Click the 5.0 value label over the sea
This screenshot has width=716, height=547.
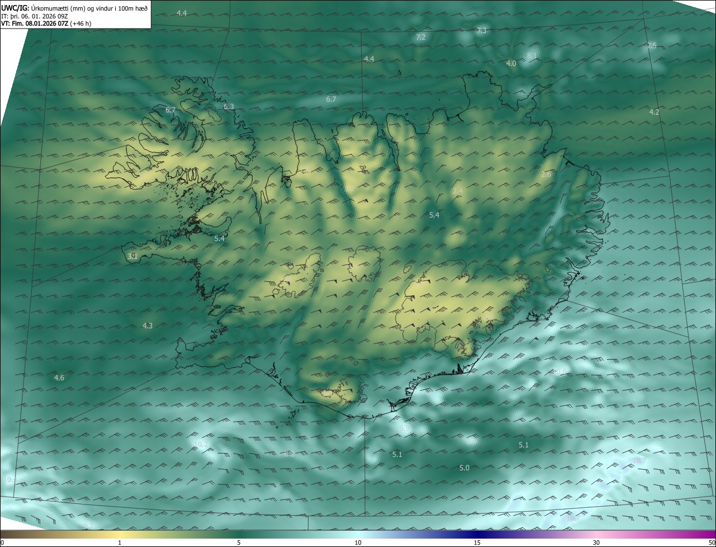(464, 468)
